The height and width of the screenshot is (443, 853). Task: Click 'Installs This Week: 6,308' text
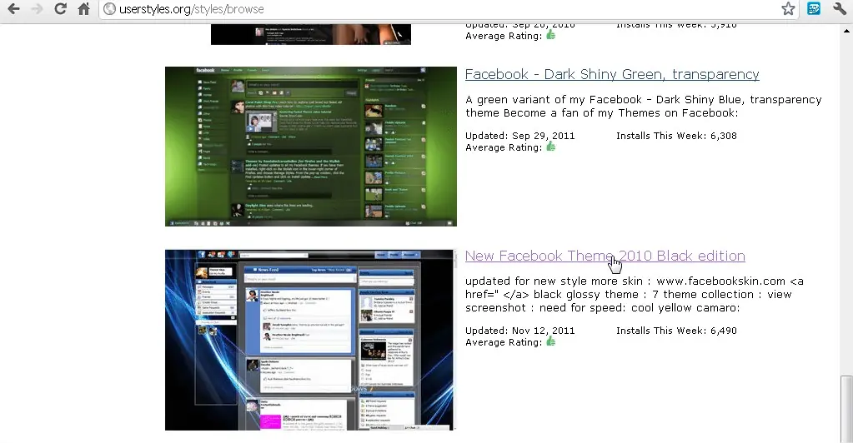click(x=676, y=136)
